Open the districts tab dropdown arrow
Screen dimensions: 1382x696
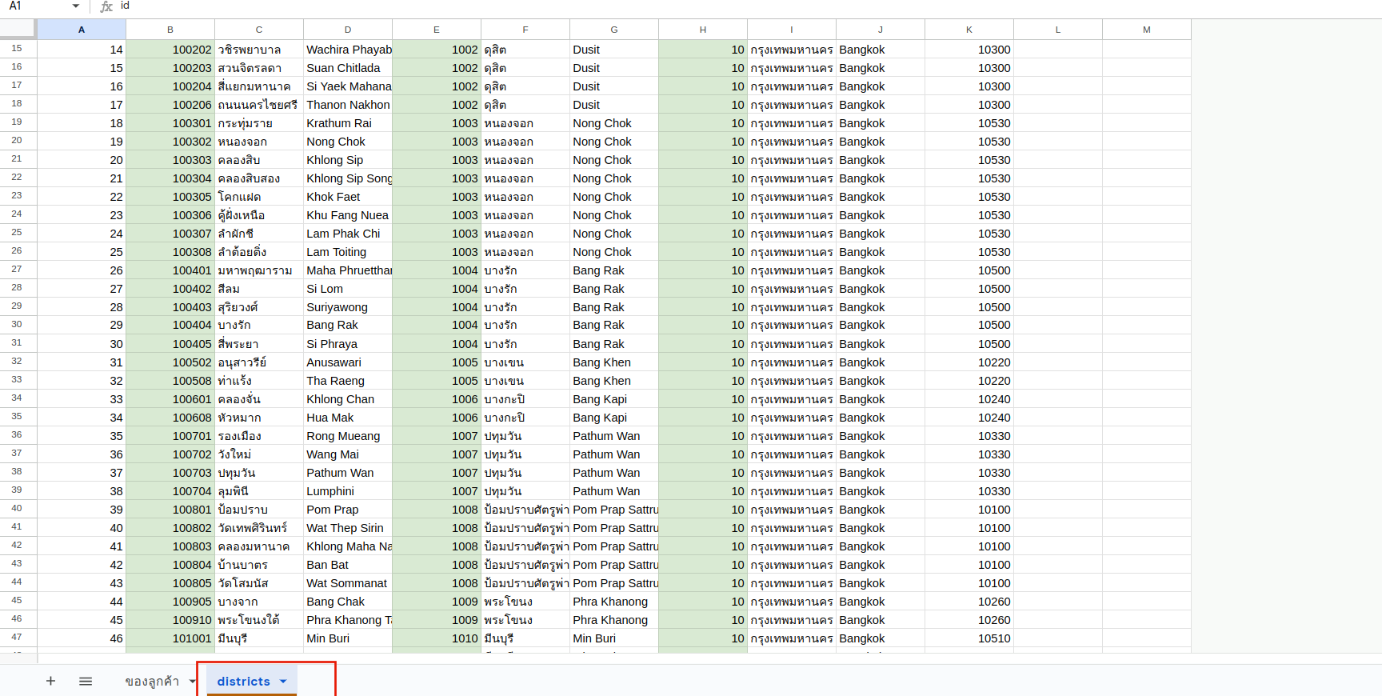[283, 682]
